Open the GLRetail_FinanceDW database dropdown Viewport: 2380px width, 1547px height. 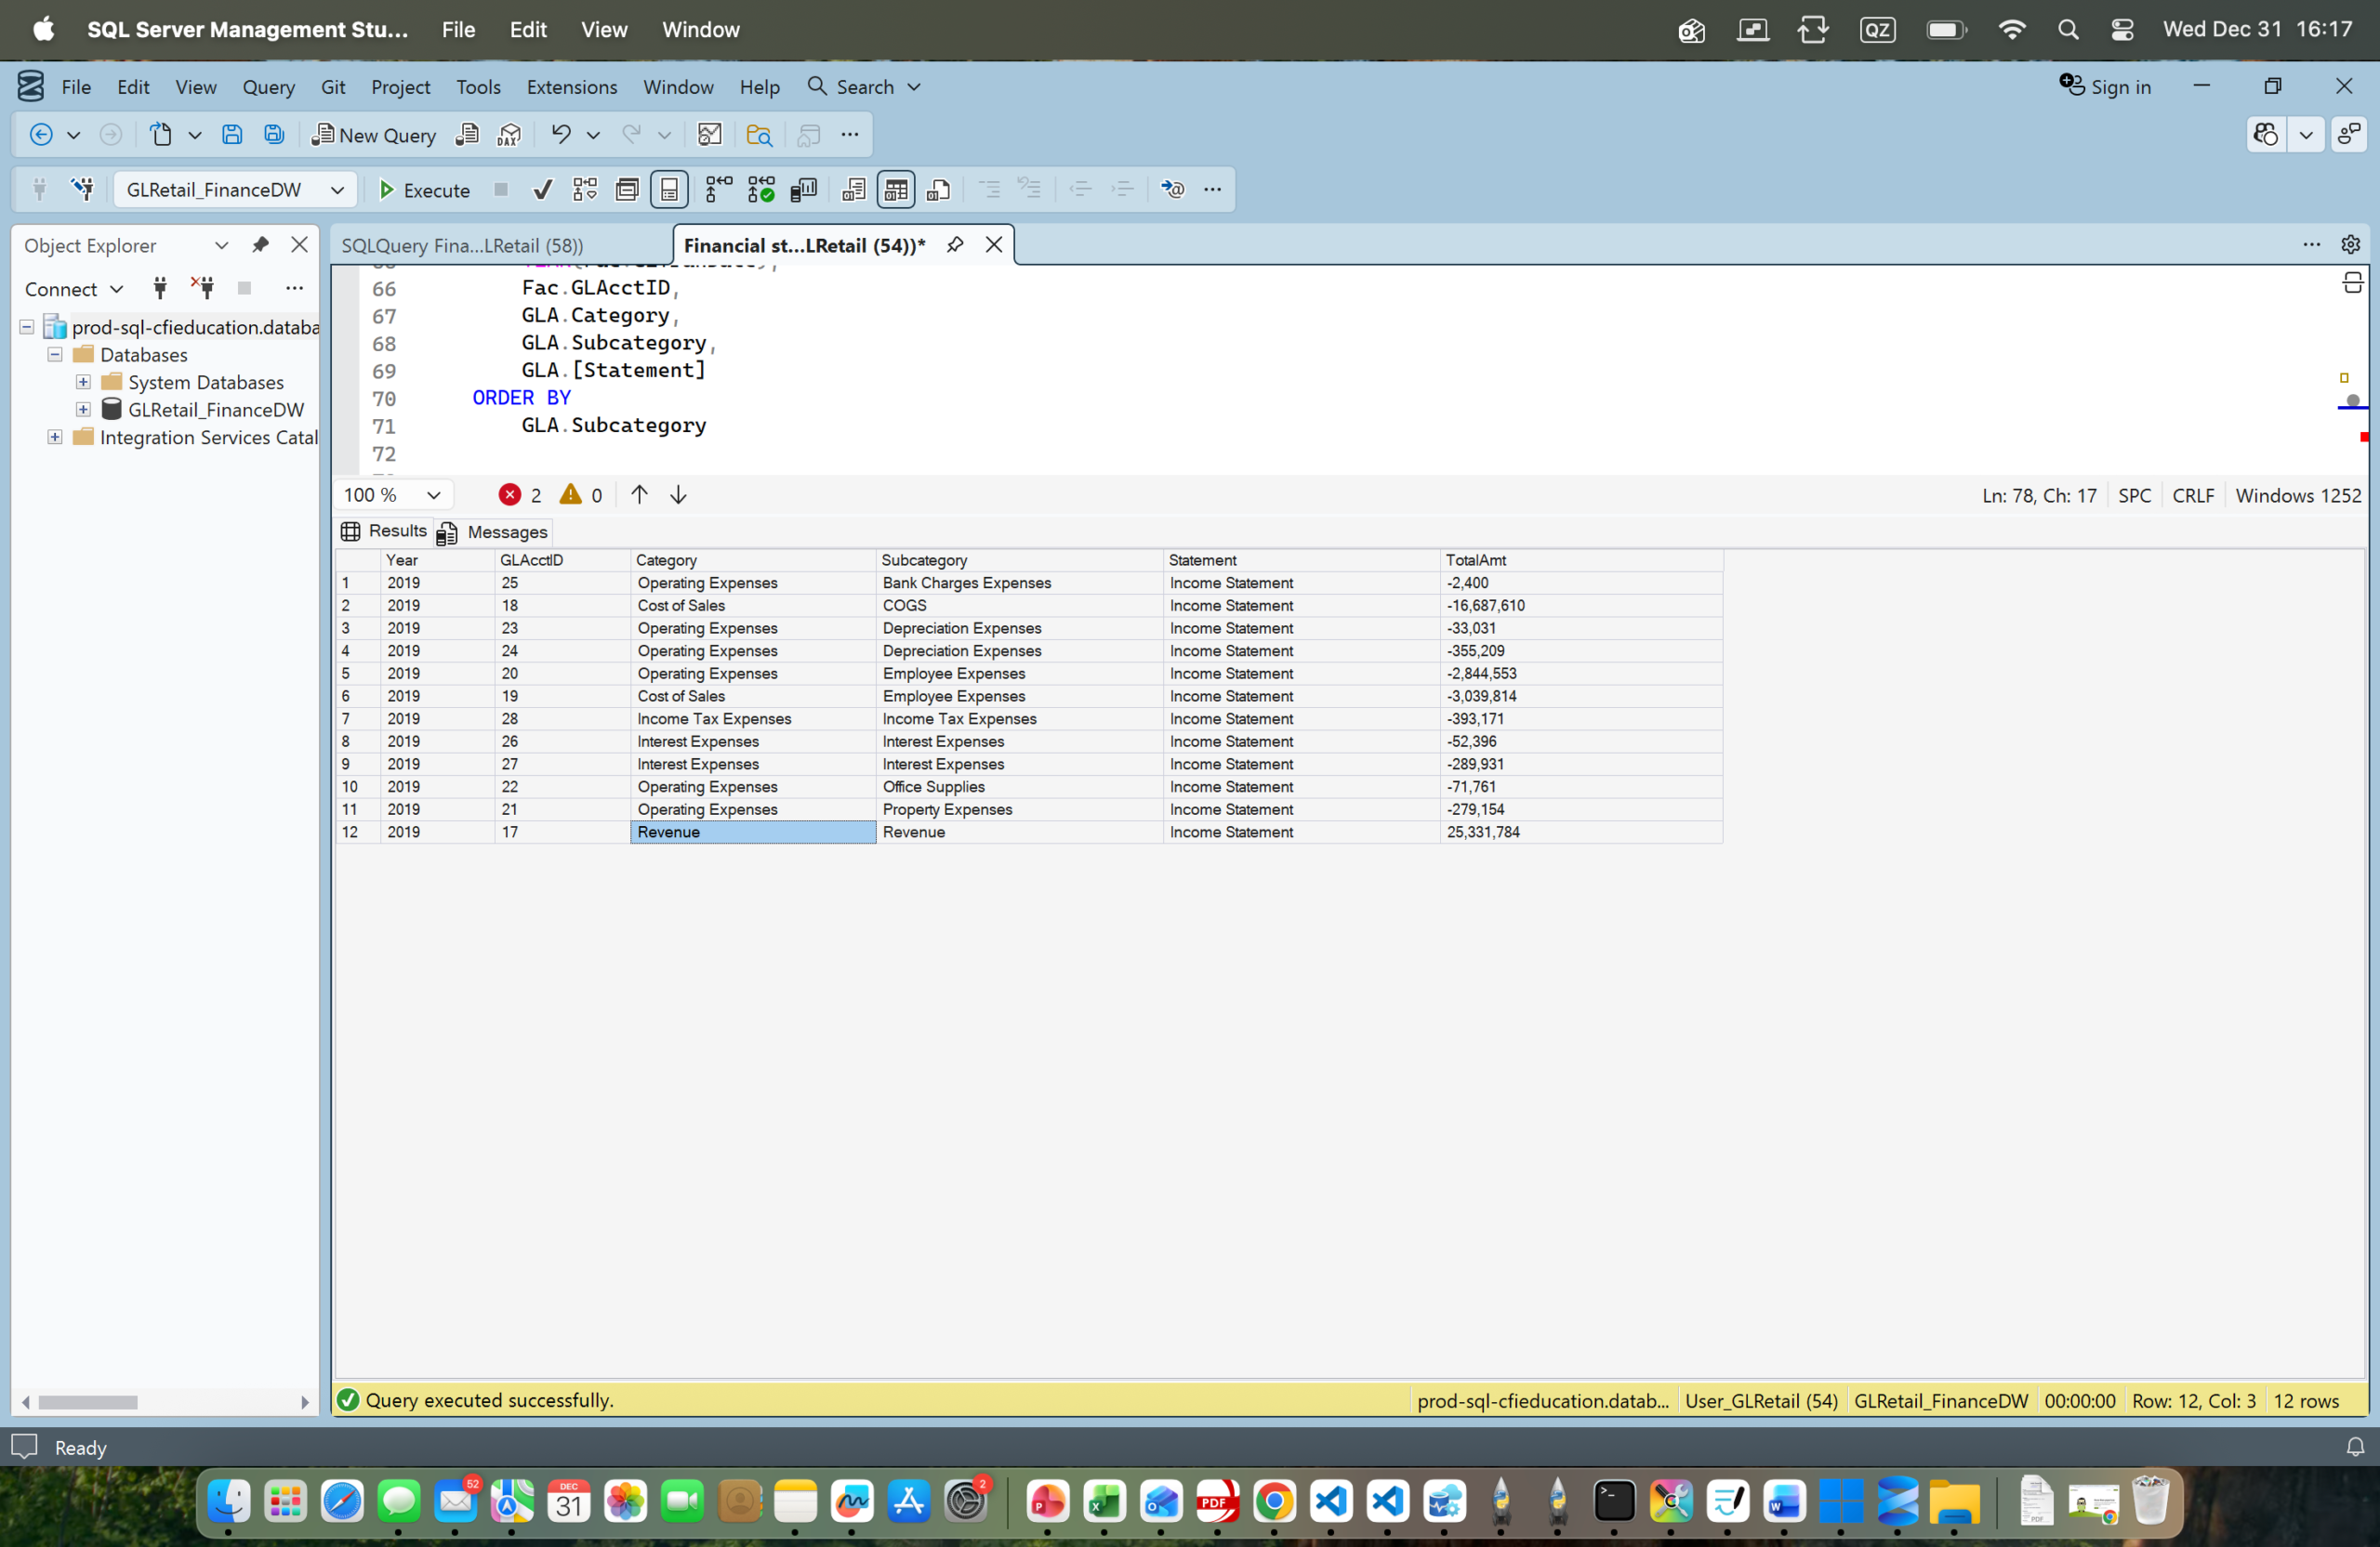tap(337, 190)
